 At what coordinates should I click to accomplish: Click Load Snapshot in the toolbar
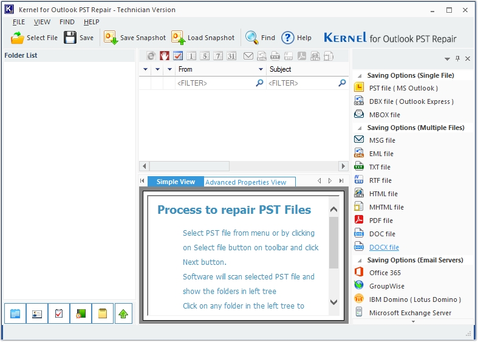(x=203, y=38)
